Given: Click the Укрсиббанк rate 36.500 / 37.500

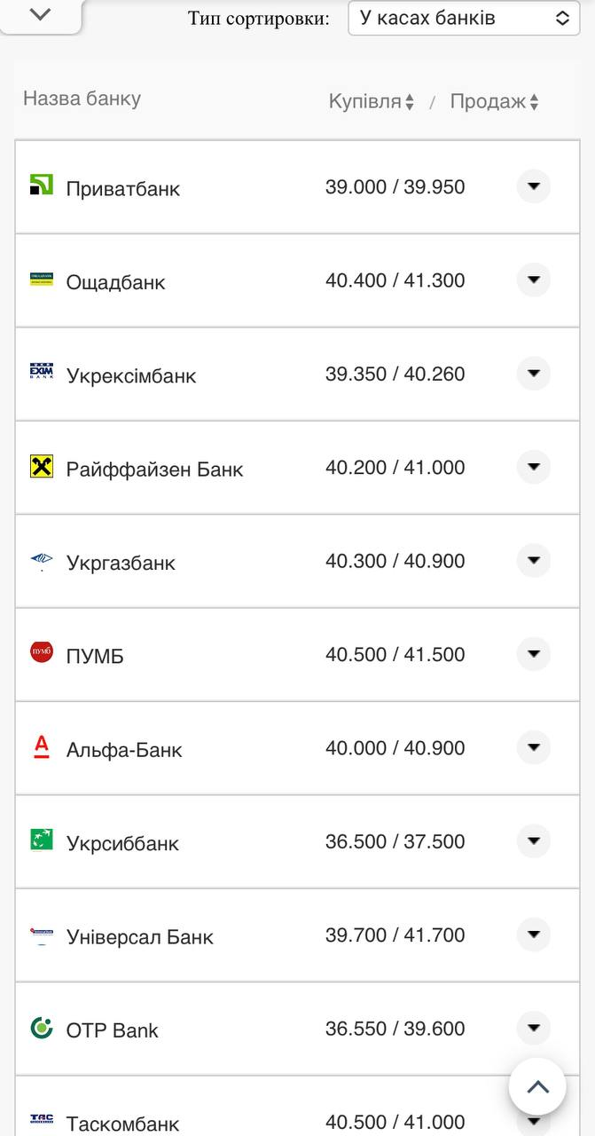Looking at the screenshot, I should 395,841.
